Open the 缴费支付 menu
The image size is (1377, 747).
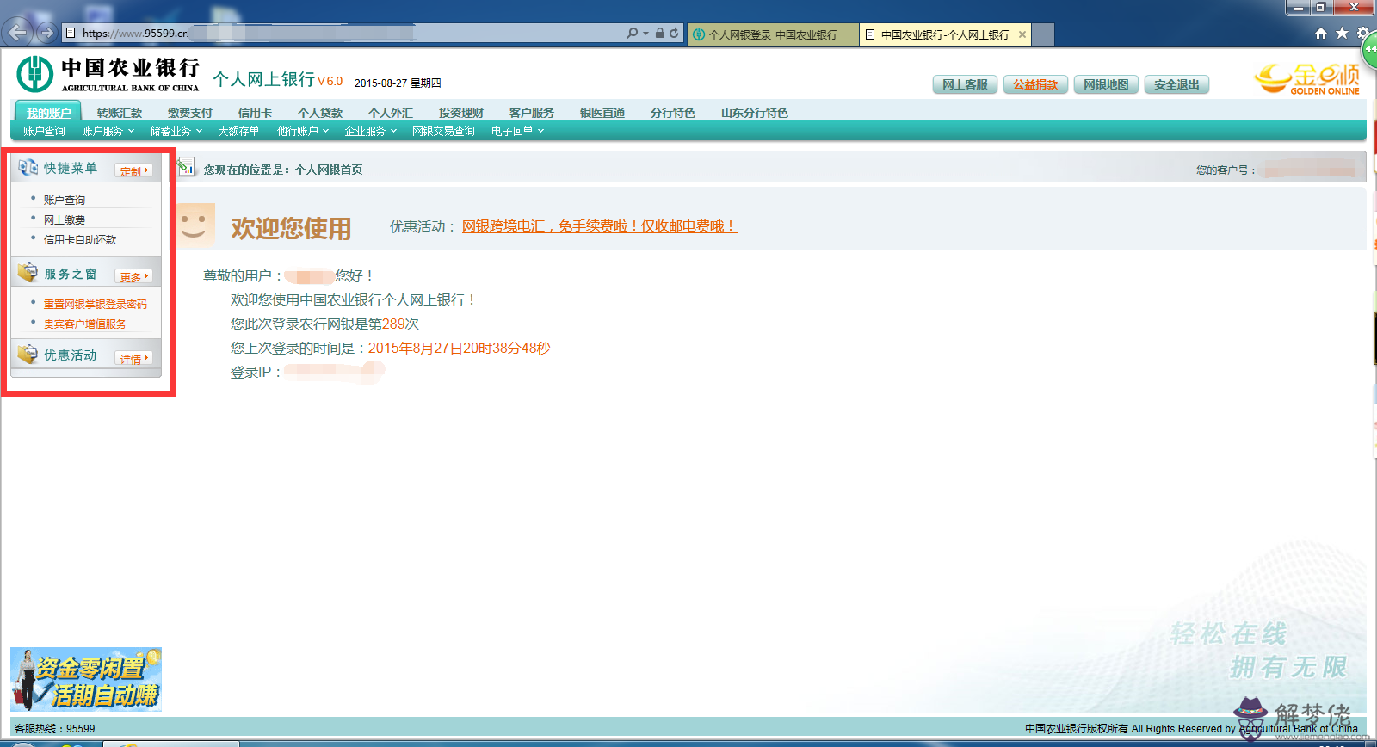(x=190, y=113)
